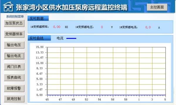176x105 pixels.
Task: Click the 1#变频器频率 value 0.00
Action: pyautogui.click(x=57, y=27)
